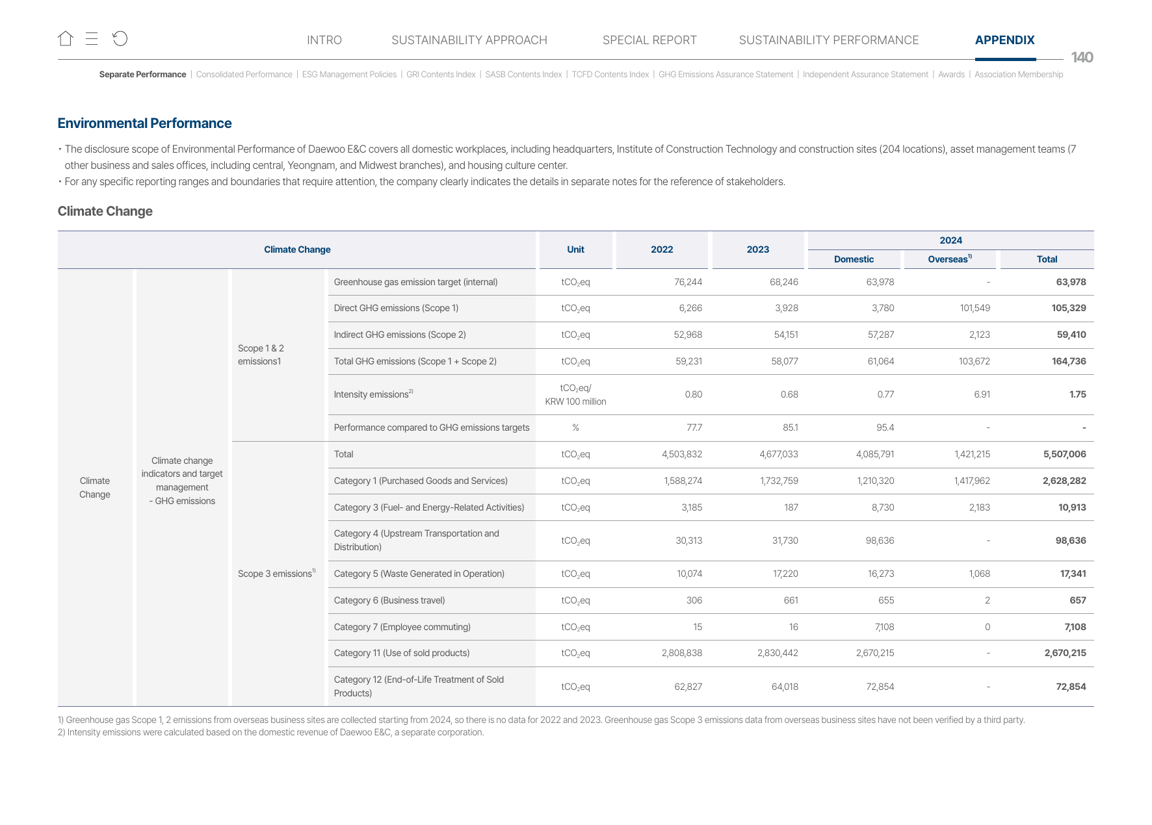Switch to SUSTAINABILITY PERFORMANCE tab

829,40
